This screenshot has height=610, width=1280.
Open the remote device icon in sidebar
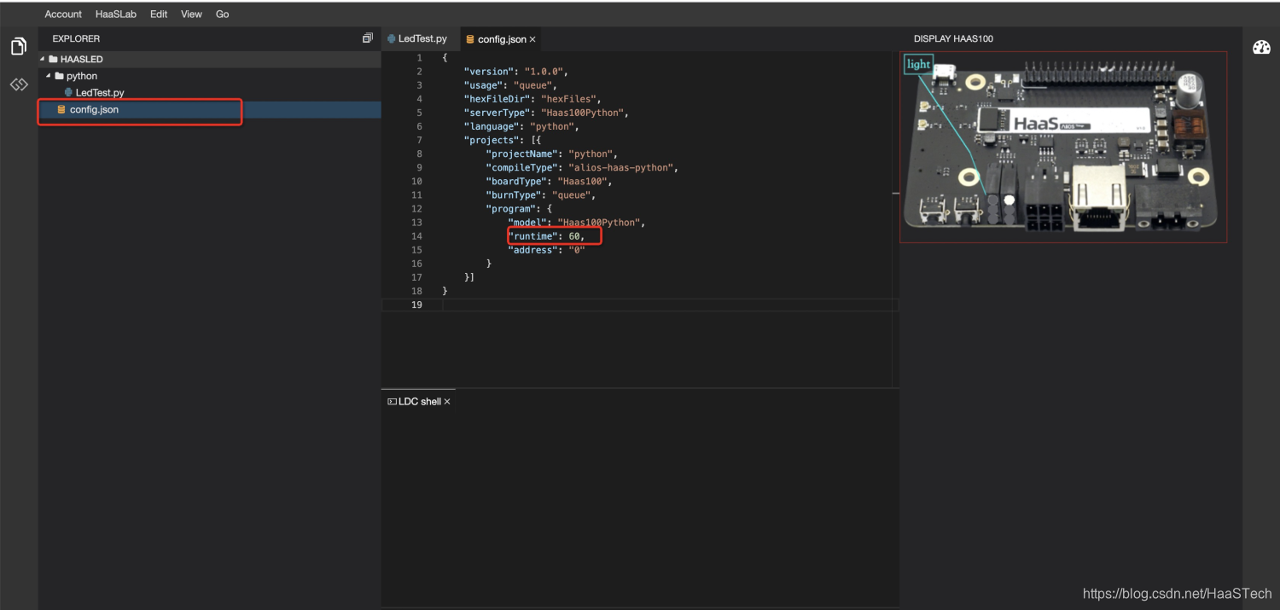point(19,84)
